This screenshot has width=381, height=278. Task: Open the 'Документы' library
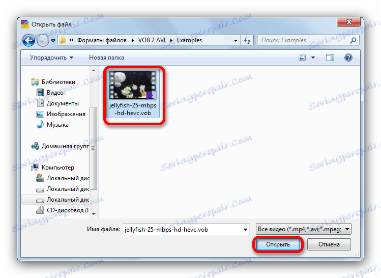63,103
